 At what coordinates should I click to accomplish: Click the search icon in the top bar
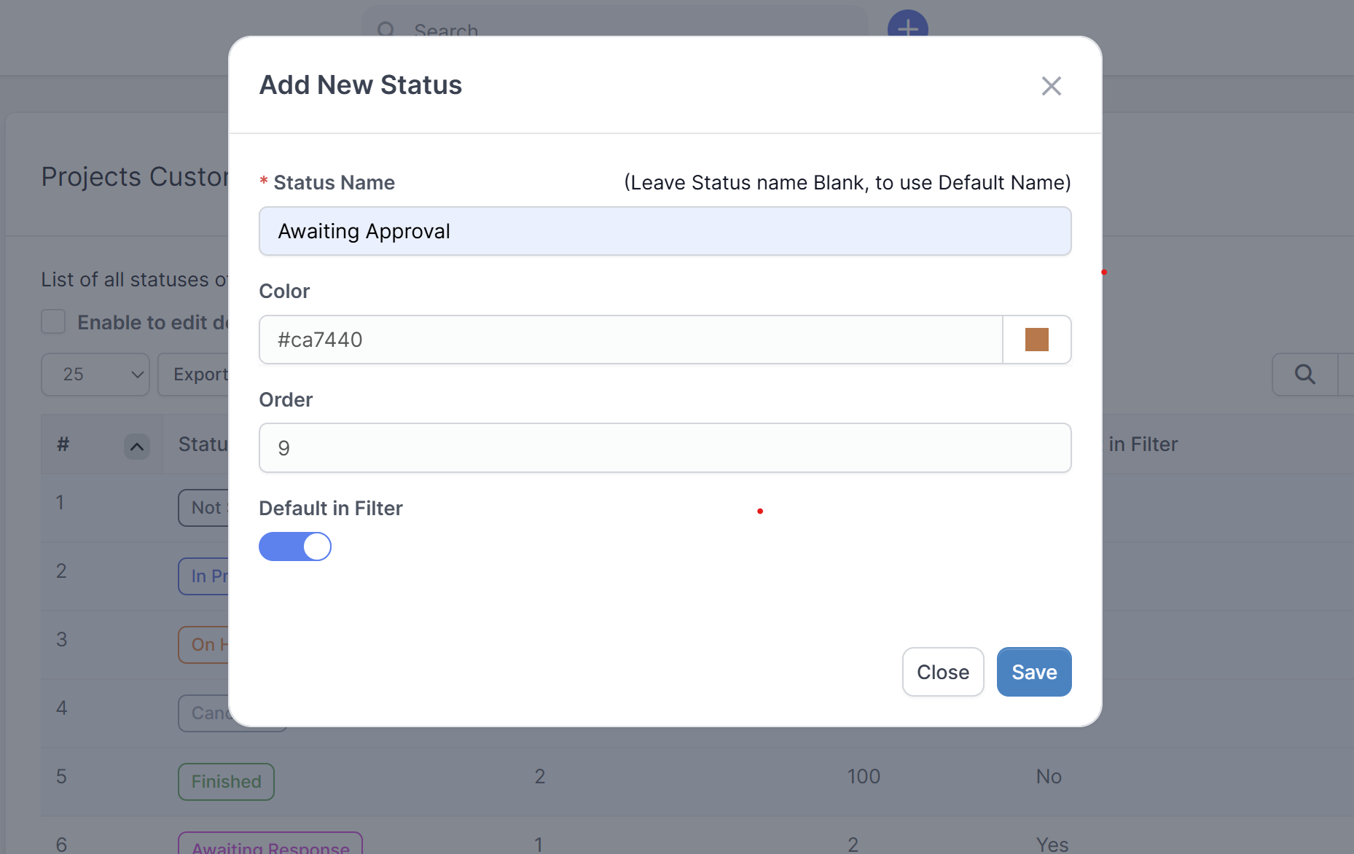coord(387,31)
